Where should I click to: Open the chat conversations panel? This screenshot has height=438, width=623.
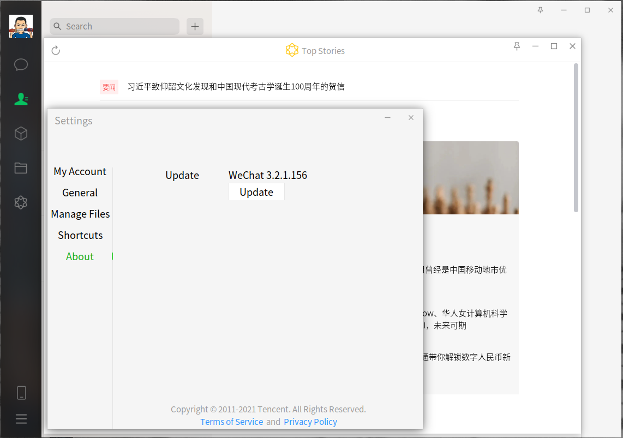click(x=21, y=64)
